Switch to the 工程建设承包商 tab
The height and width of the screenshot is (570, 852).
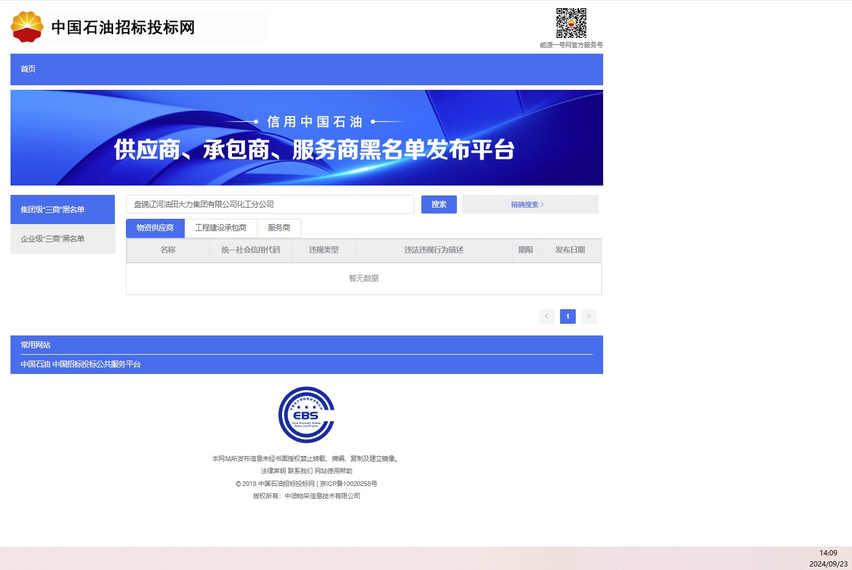(221, 228)
